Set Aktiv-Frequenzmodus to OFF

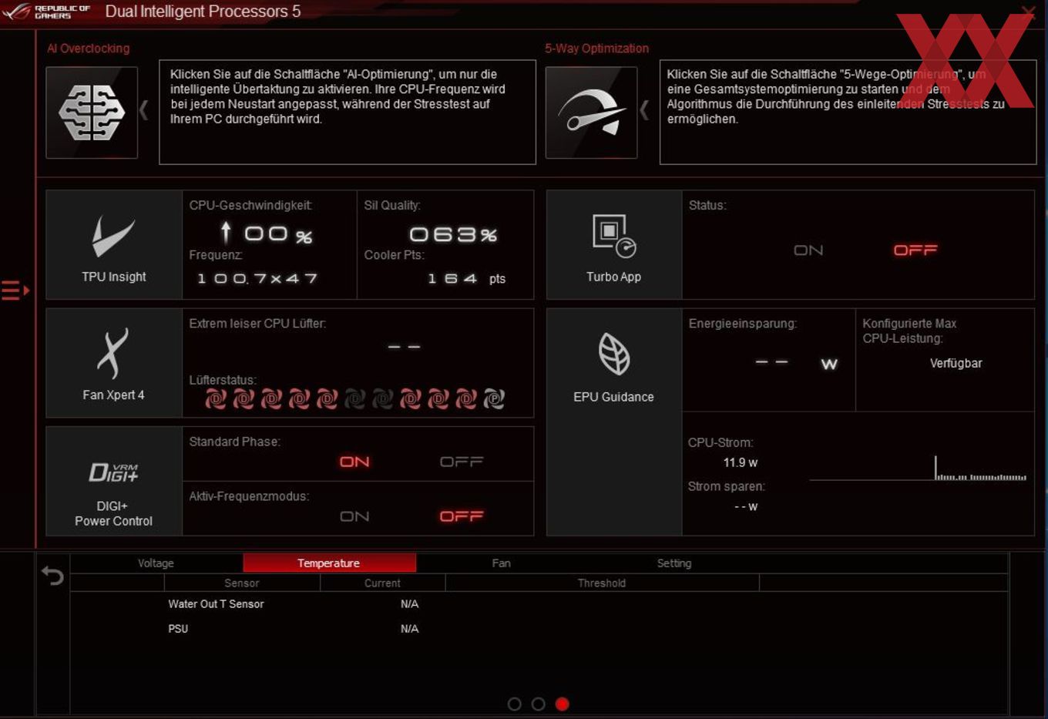click(x=462, y=516)
